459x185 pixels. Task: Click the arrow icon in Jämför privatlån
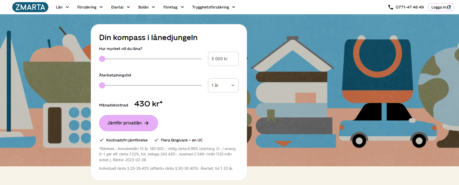click(x=147, y=123)
